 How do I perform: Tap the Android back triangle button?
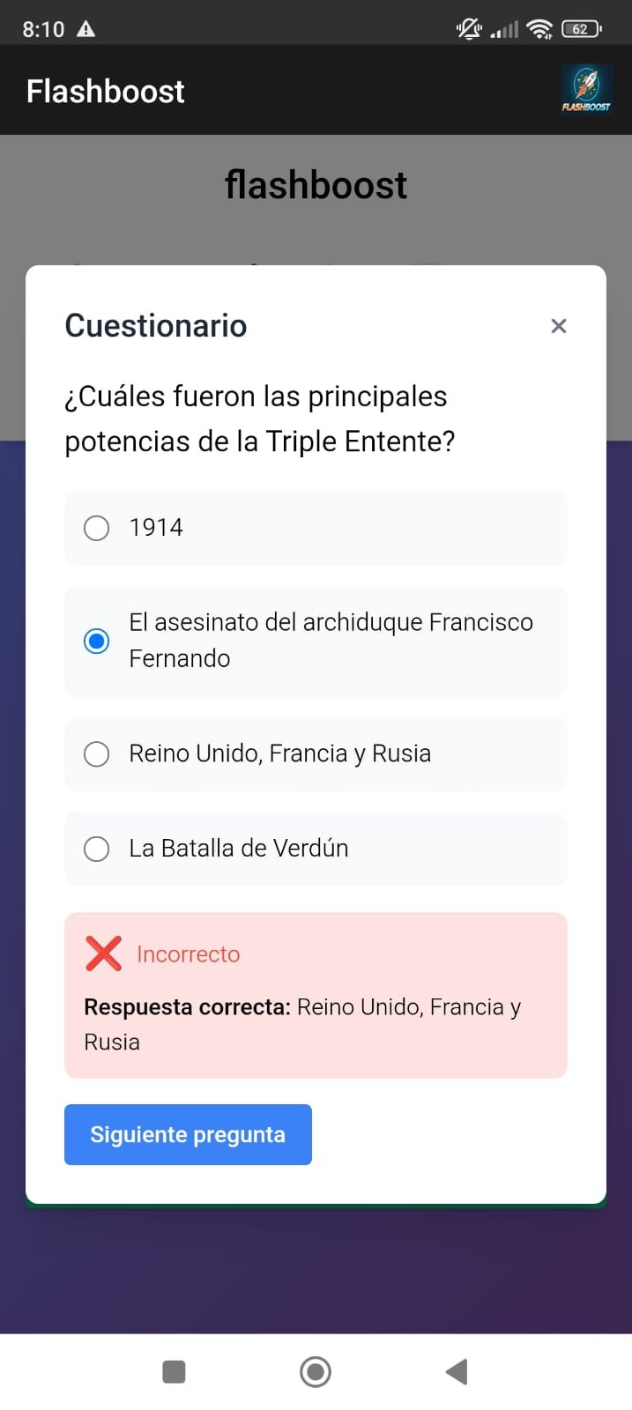[x=456, y=1371]
